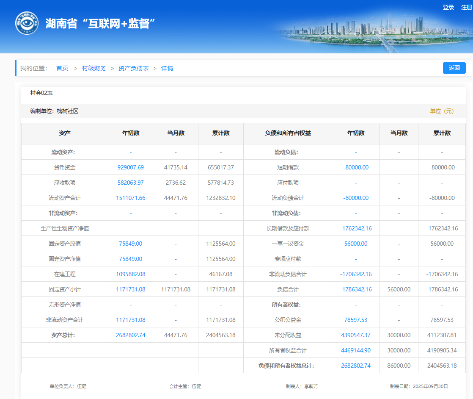Select 详情 breadcrumb item
The height and width of the screenshot is (399, 473).
(167, 68)
